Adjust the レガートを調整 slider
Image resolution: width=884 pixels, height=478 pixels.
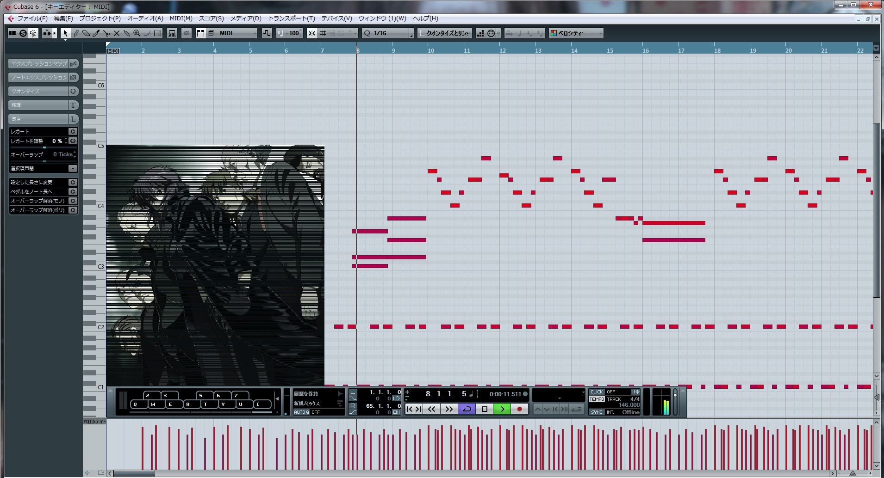[44, 147]
